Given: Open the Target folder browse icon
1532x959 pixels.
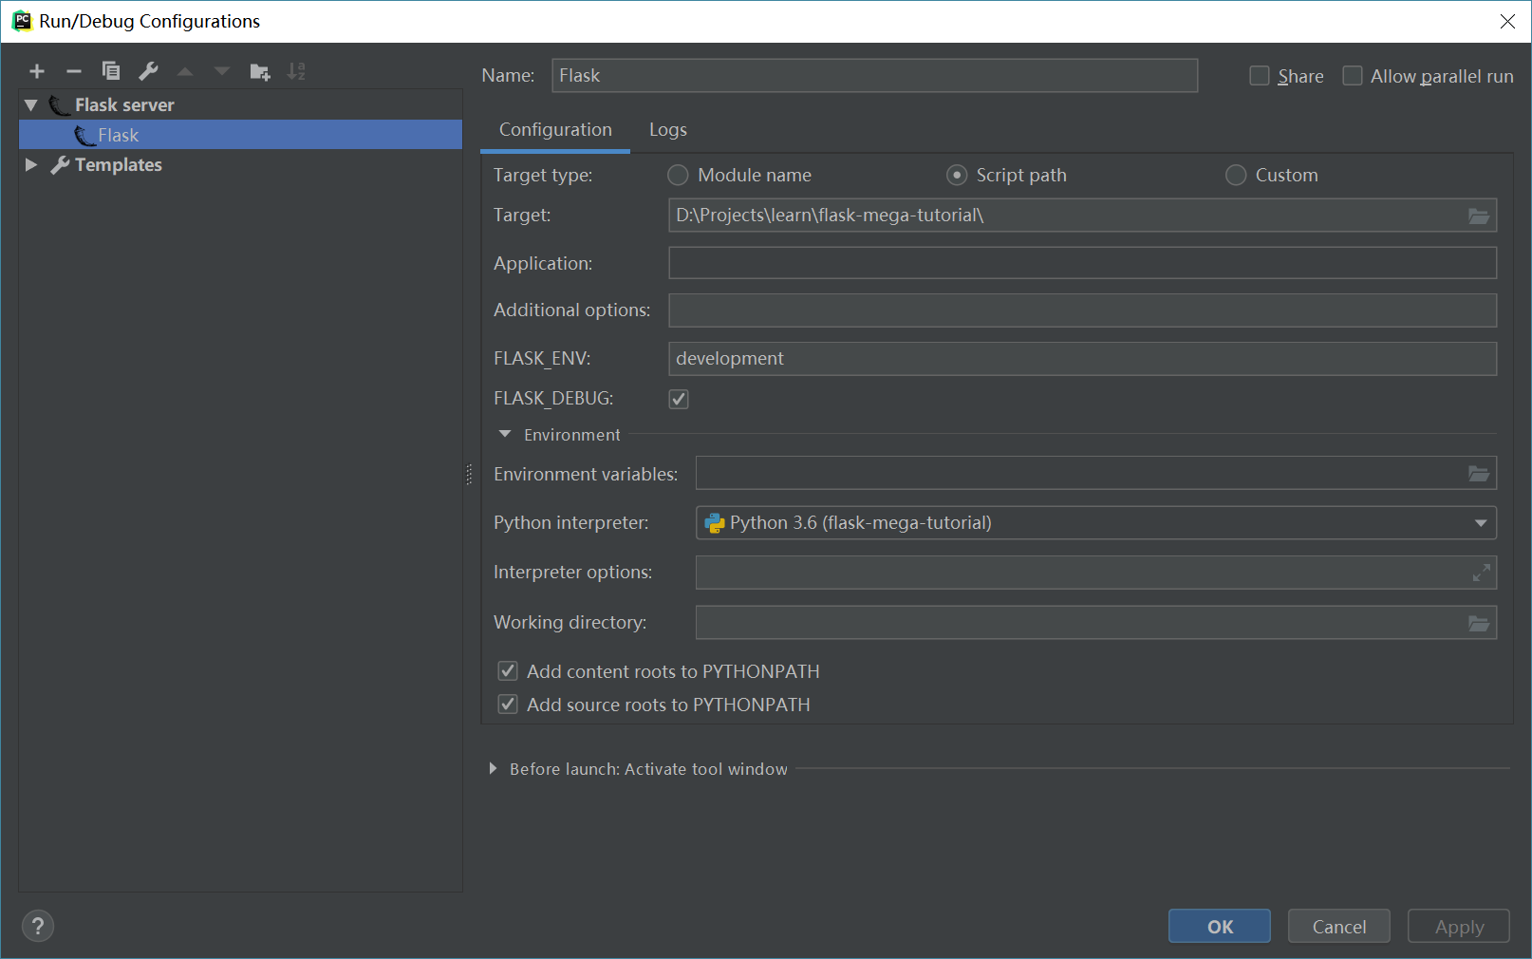Looking at the screenshot, I should point(1478,216).
